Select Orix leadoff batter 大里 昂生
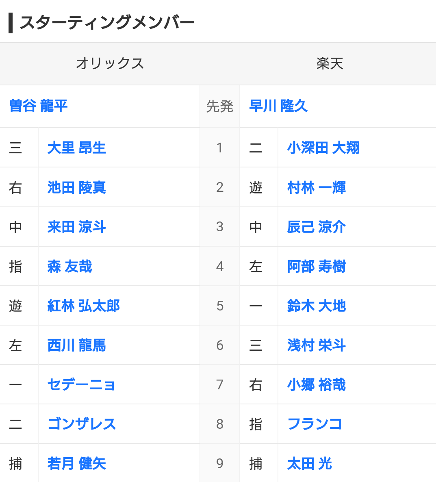The width and height of the screenshot is (436, 482). [x=76, y=148]
